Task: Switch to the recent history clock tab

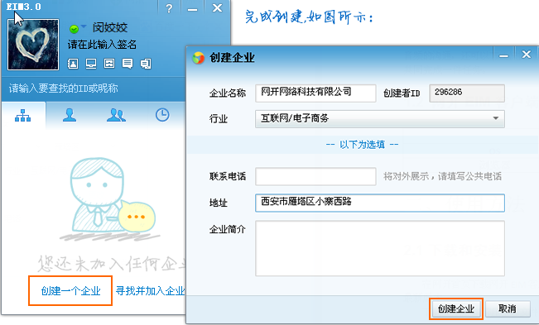Action: (x=162, y=115)
